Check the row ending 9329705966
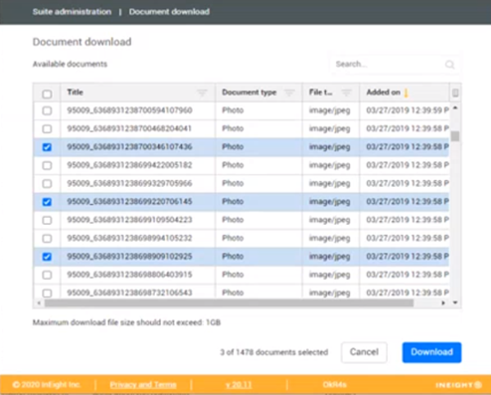This screenshot has width=491, height=395. tap(47, 183)
